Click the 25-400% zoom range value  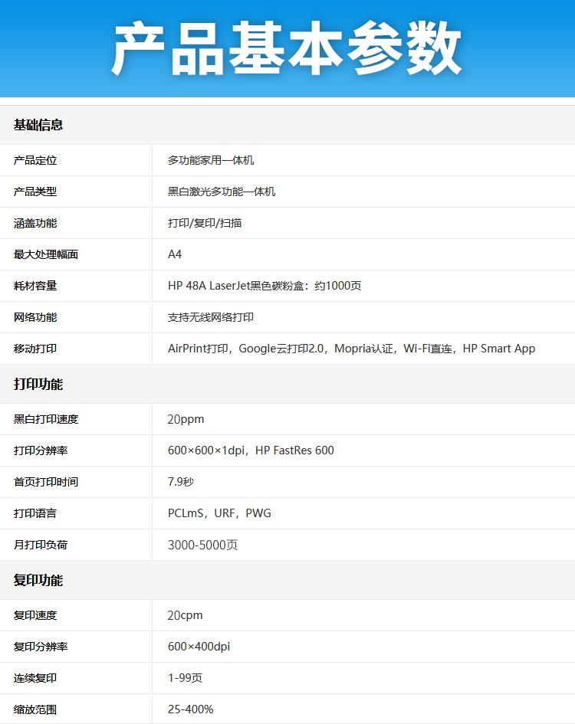point(190,709)
